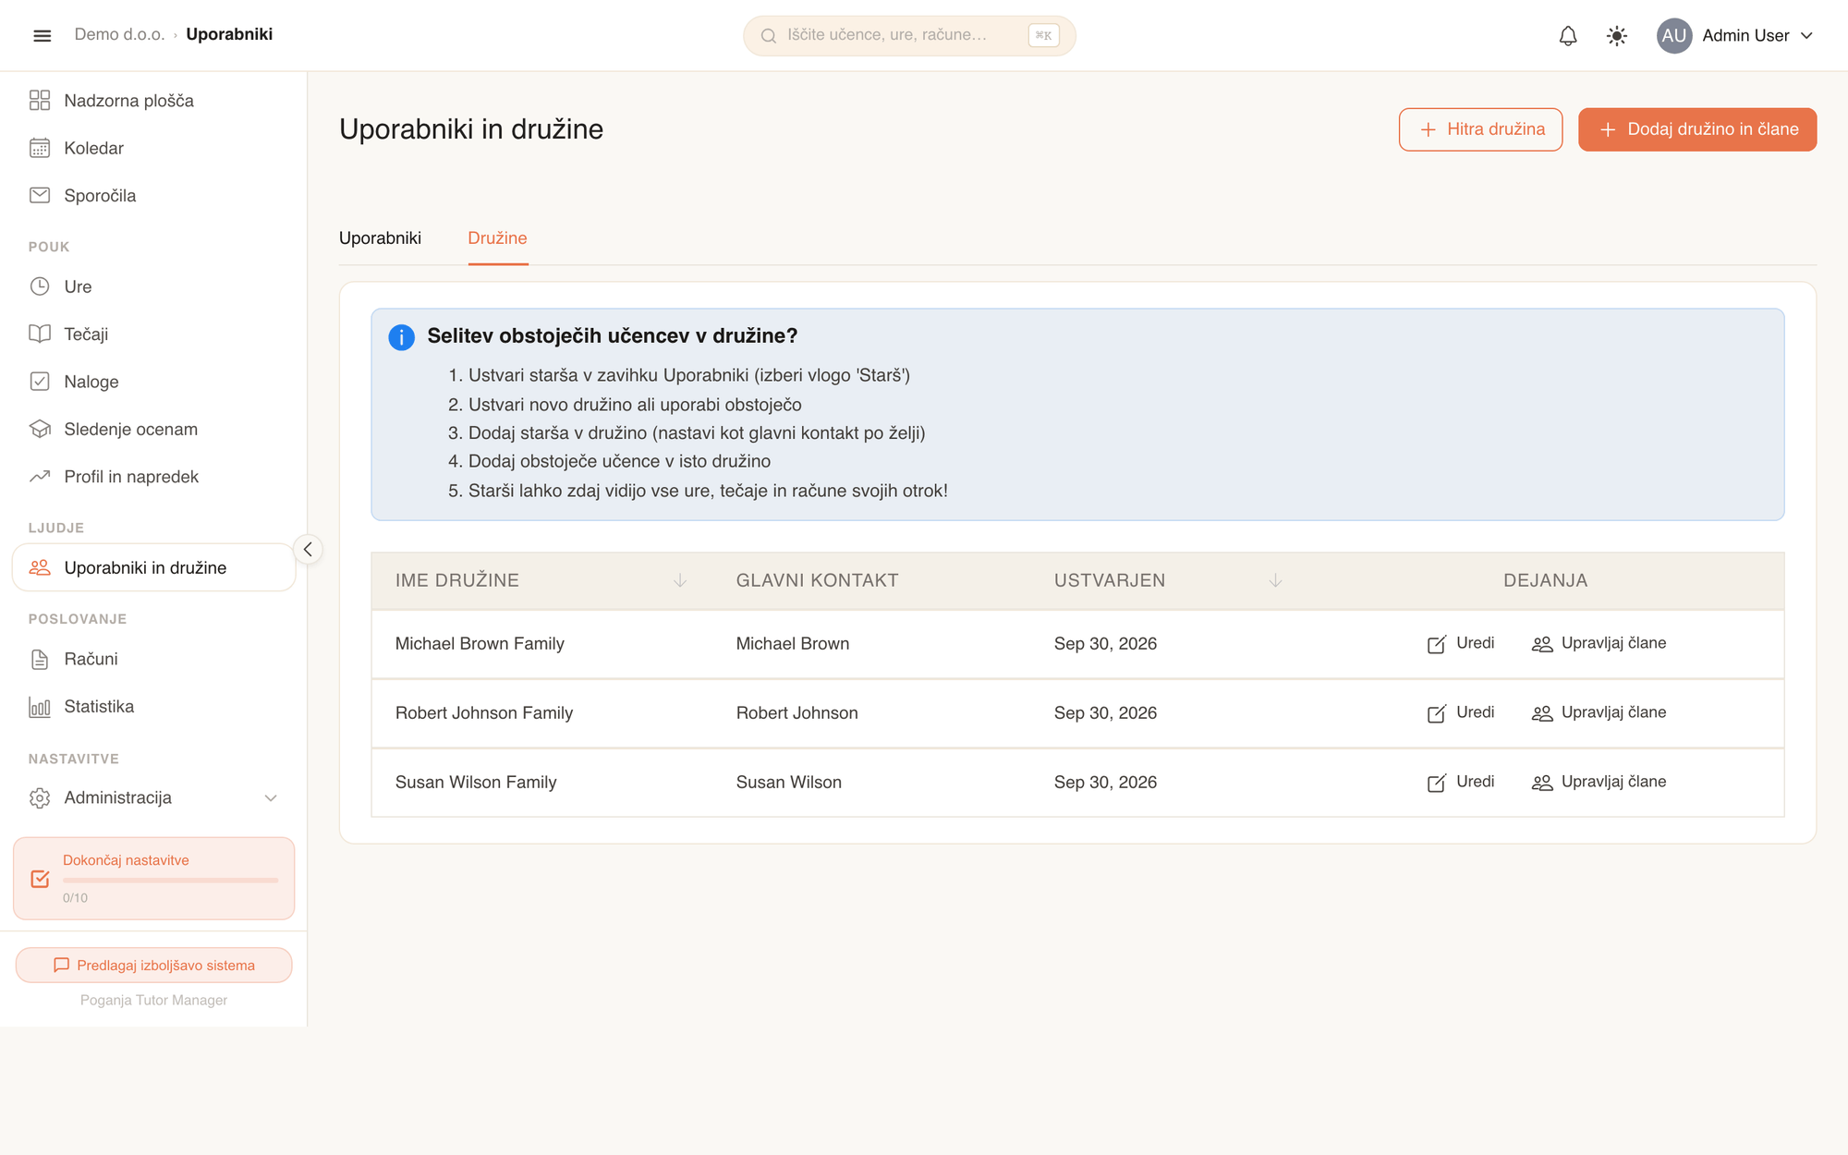Open Ure lessons page
Viewport: 1848px width, 1155px height.
153,286
